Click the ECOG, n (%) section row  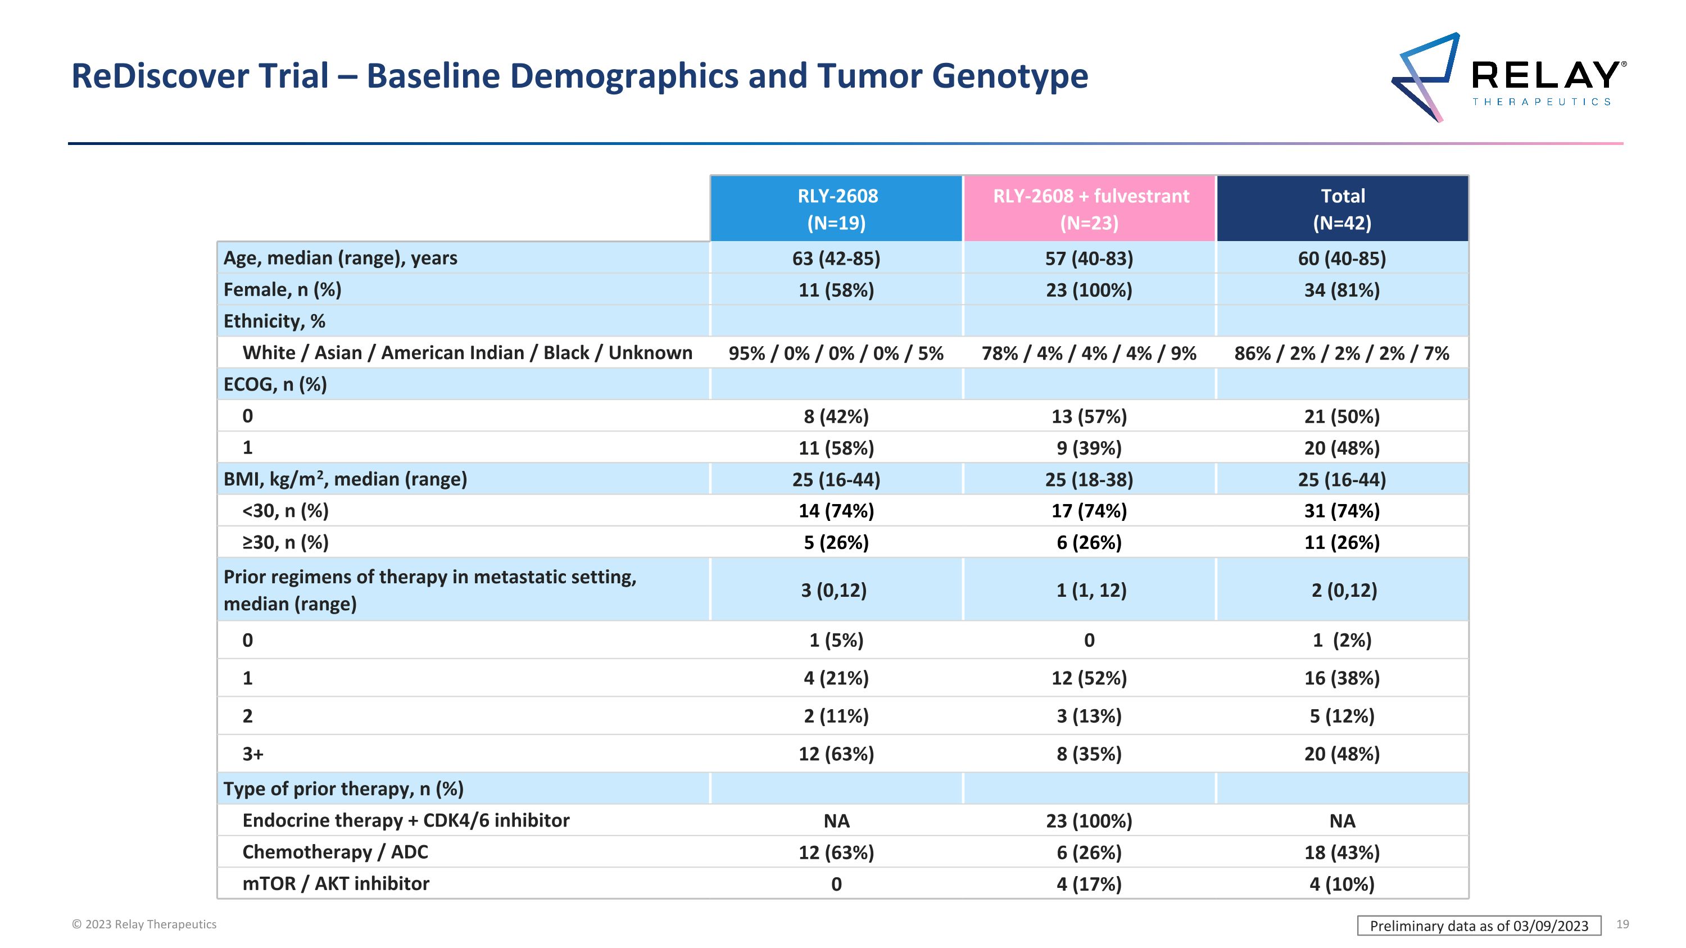[275, 384]
